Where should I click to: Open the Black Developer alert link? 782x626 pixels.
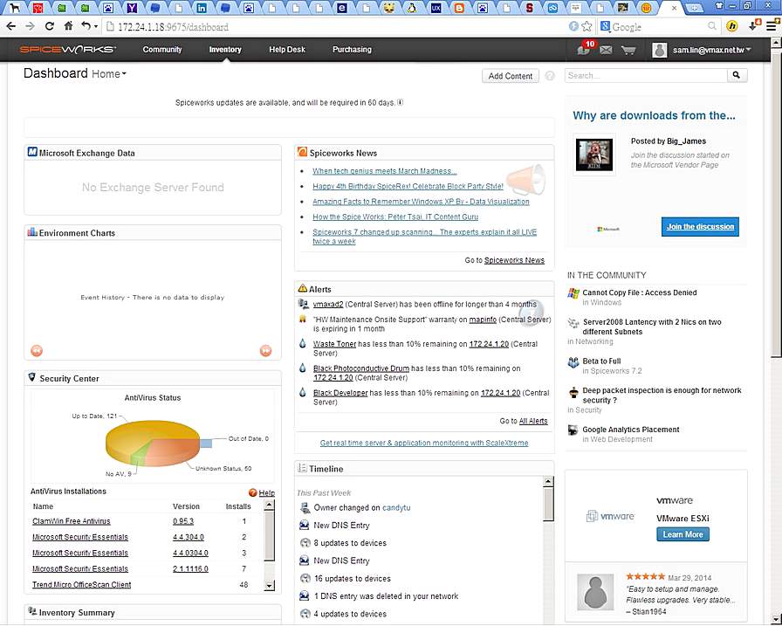pyautogui.click(x=340, y=393)
